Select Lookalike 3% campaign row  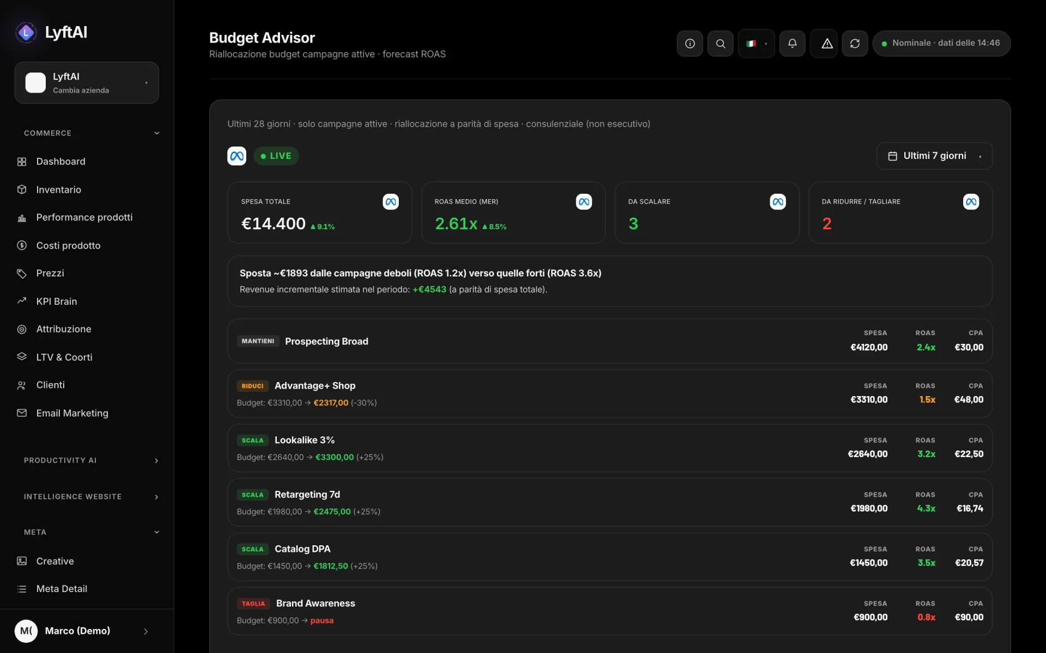(x=610, y=448)
